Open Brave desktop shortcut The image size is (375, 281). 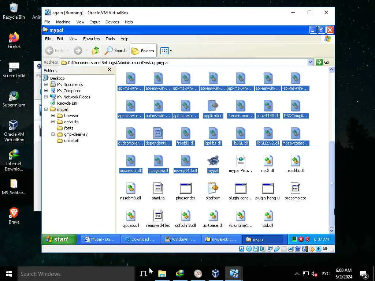point(14,216)
